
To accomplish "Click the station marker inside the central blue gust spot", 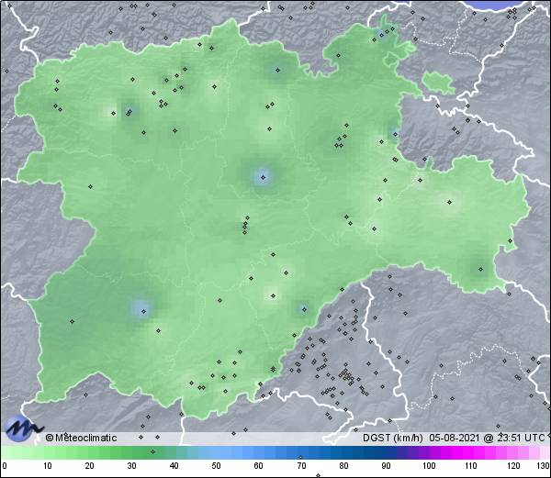I will (263, 177).
